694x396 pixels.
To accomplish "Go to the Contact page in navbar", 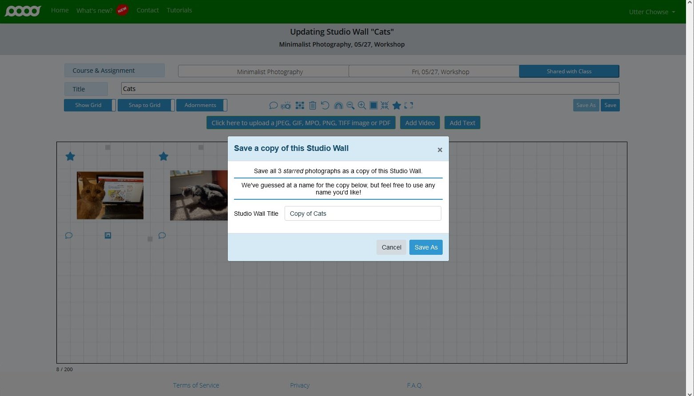I will pyautogui.click(x=147, y=10).
